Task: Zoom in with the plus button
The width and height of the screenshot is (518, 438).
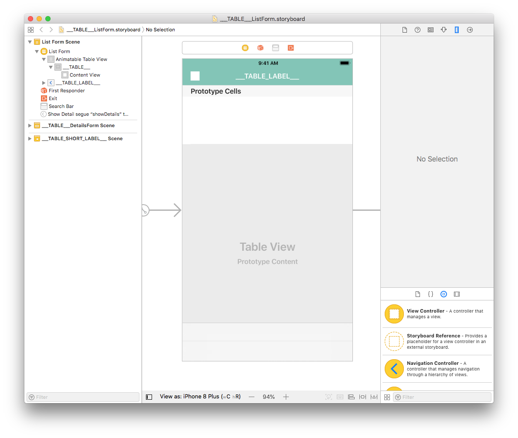Action: (x=286, y=397)
